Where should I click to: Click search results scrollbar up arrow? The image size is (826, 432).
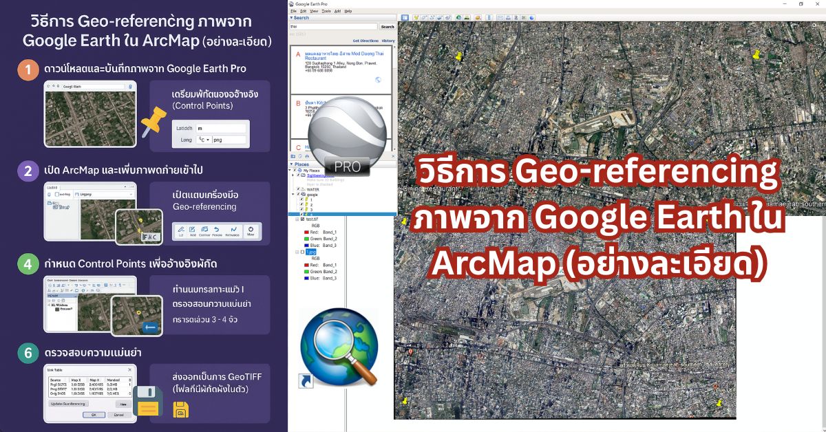tap(394, 48)
